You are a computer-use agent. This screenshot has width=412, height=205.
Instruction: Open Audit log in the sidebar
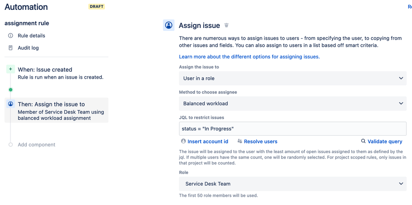tap(28, 48)
